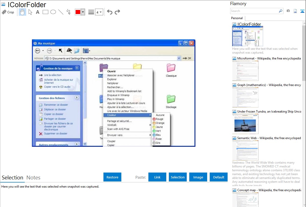The height and width of the screenshot is (207, 306).
Task: Click the search icon in Explorer toolbar
Action: 69,51
